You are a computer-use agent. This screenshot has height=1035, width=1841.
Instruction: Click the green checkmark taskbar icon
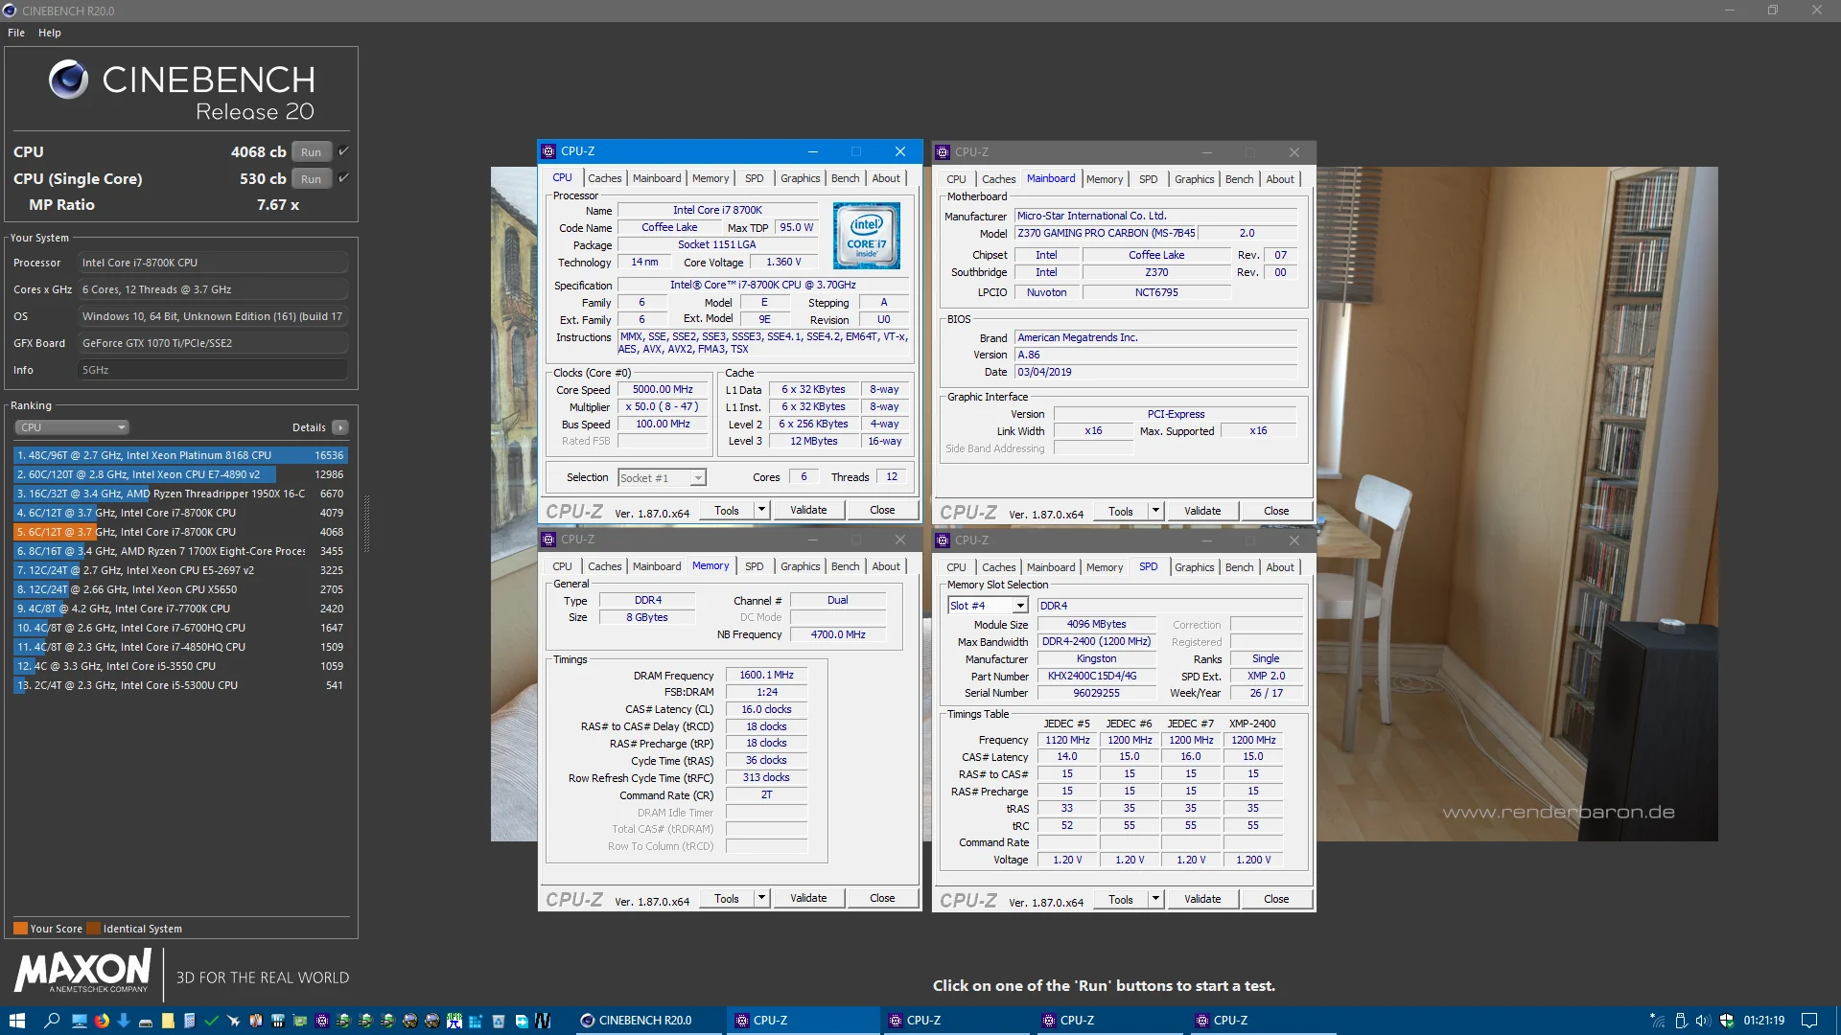click(212, 1021)
